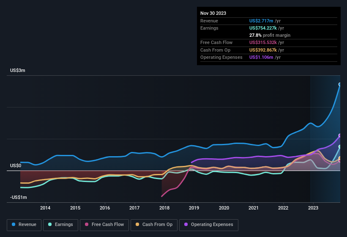Screen dimensions: 347x237
Task: Toggle the Cash From Op legend button
Action: [154, 225]
